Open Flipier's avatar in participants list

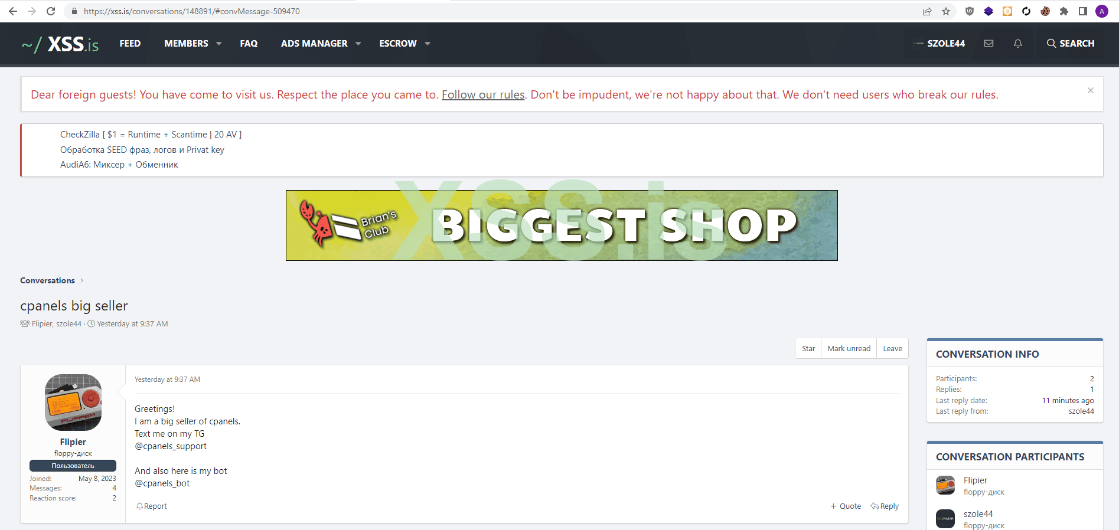point(945,485)
